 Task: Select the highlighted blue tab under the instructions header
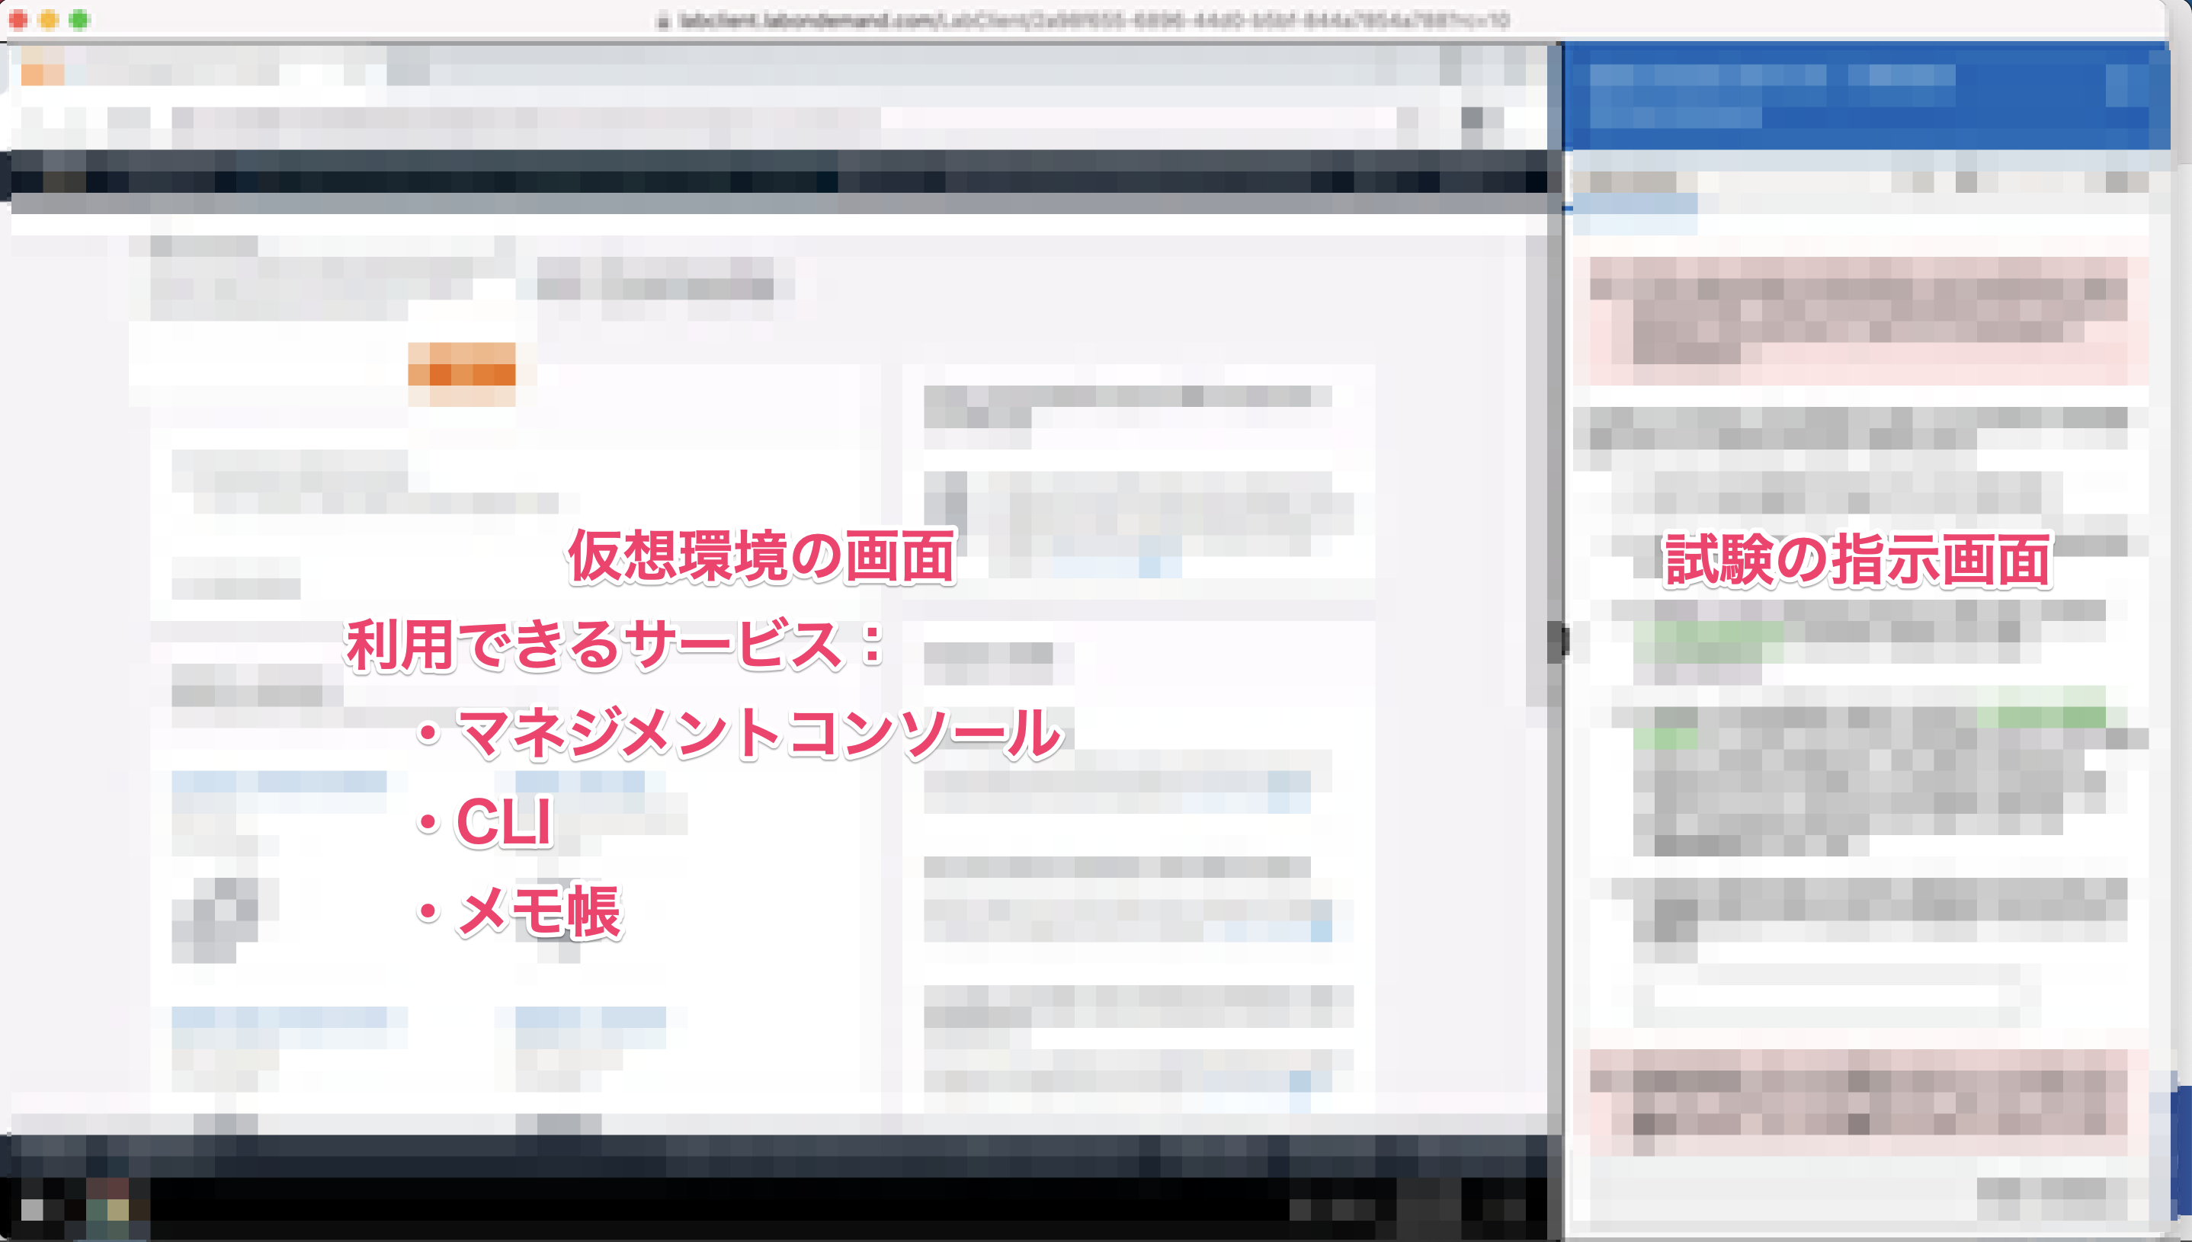tap(1634, 205)
